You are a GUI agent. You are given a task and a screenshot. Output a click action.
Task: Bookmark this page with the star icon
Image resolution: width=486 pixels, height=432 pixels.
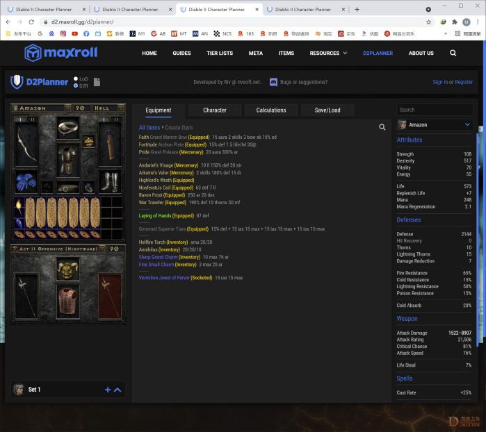429,22
